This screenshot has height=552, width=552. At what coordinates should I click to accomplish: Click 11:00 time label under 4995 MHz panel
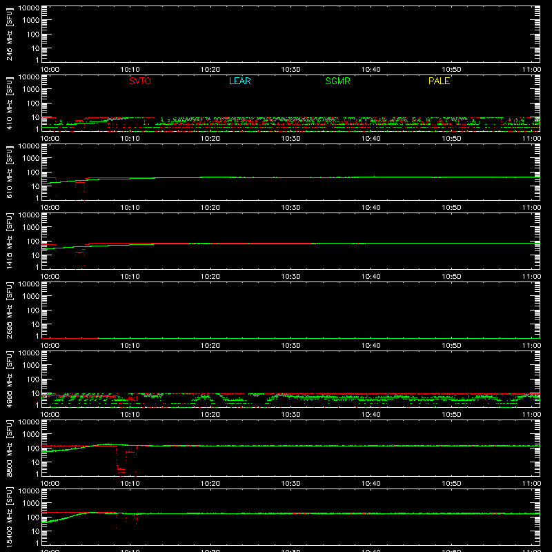[531, 415]
